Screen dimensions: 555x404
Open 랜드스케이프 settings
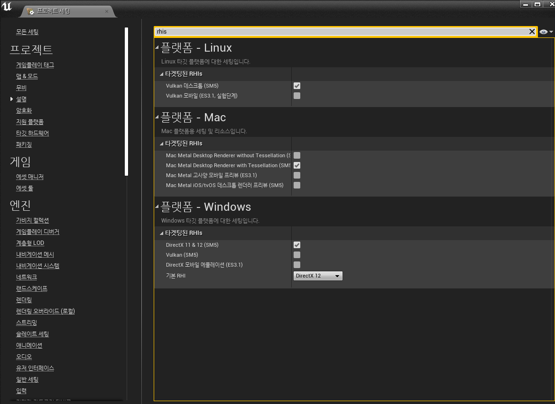[31, 288]
